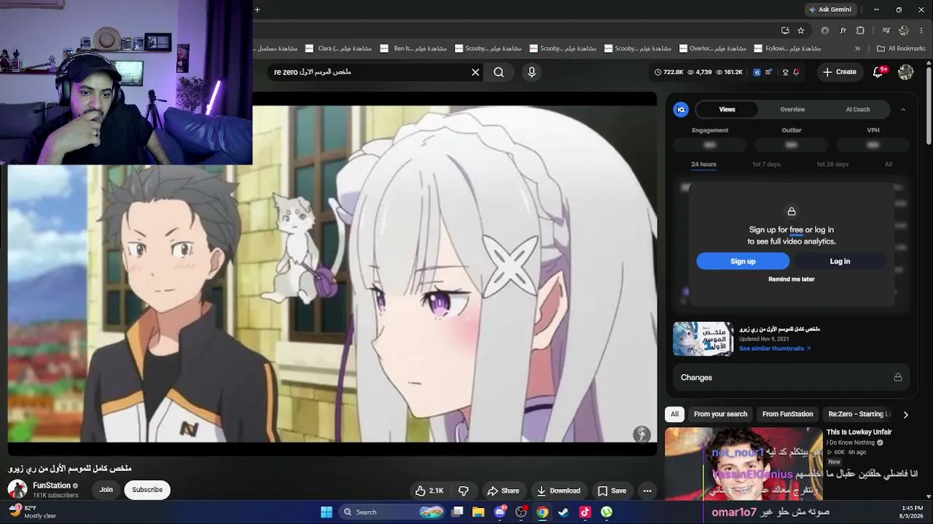933x524 pixels.
Task: Select the 1st 28 days time range
Action: pos(832,164)
